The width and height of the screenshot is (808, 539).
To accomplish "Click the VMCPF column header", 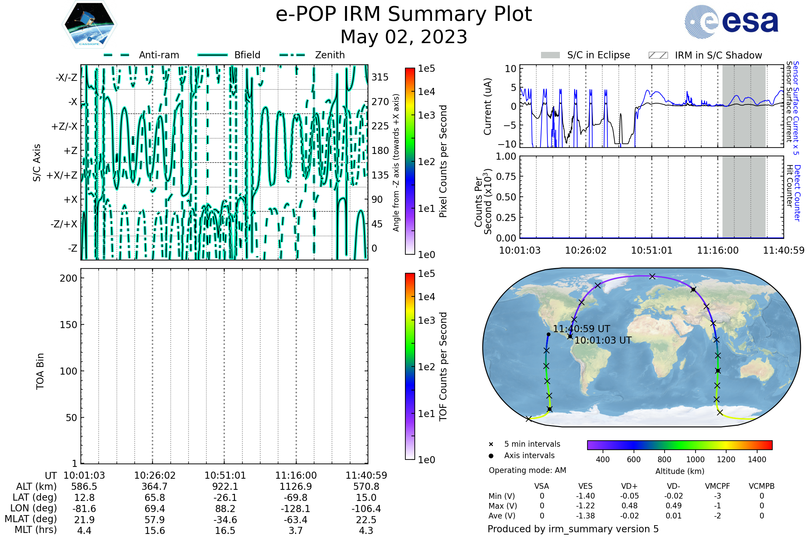I will pyautogui.click(x=717, y=486).
